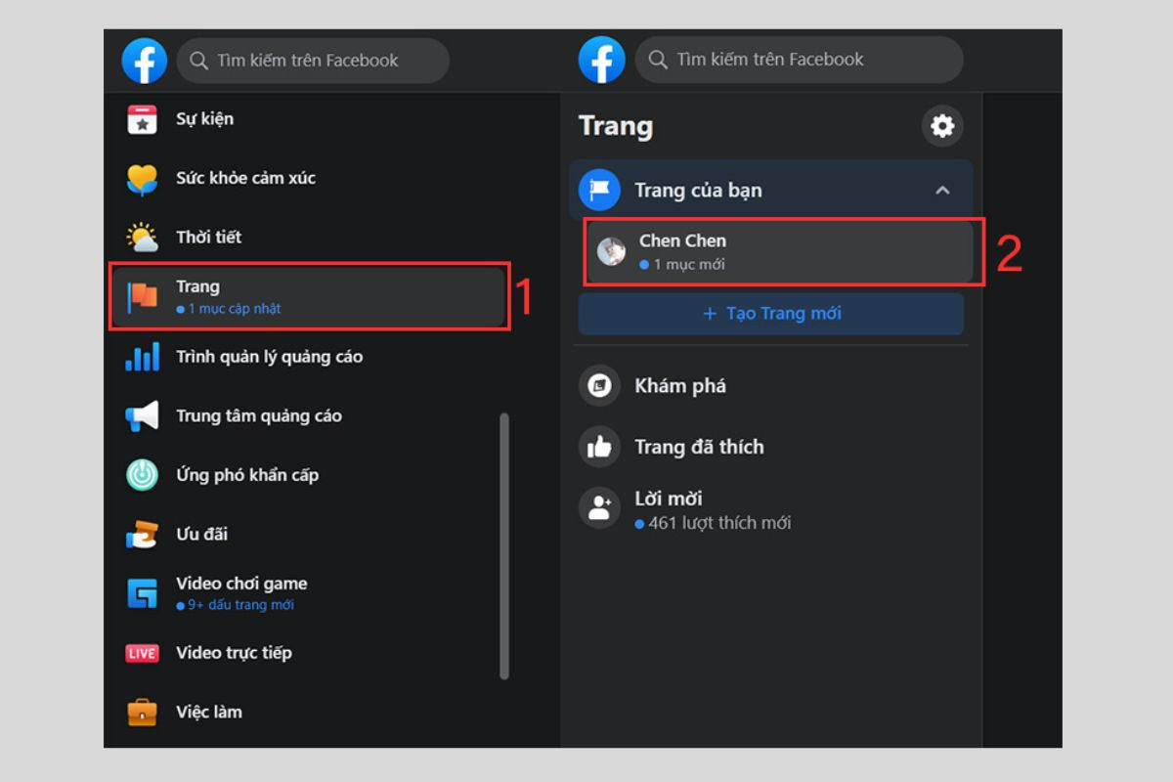This screenshot has height=782, width=1173.
Task: Open the Sự kiện calendar icon
Action: click(143, 120)
